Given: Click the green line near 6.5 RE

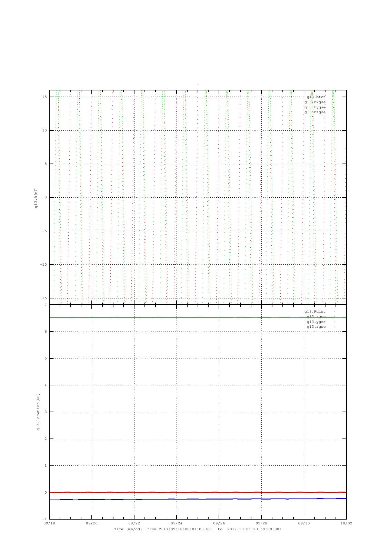Looking at the screenshot, I should [x=198, y=317].
